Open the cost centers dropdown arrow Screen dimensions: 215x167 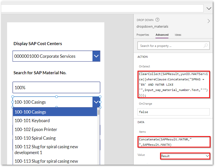pyautogui.click(x=96, y=56)
